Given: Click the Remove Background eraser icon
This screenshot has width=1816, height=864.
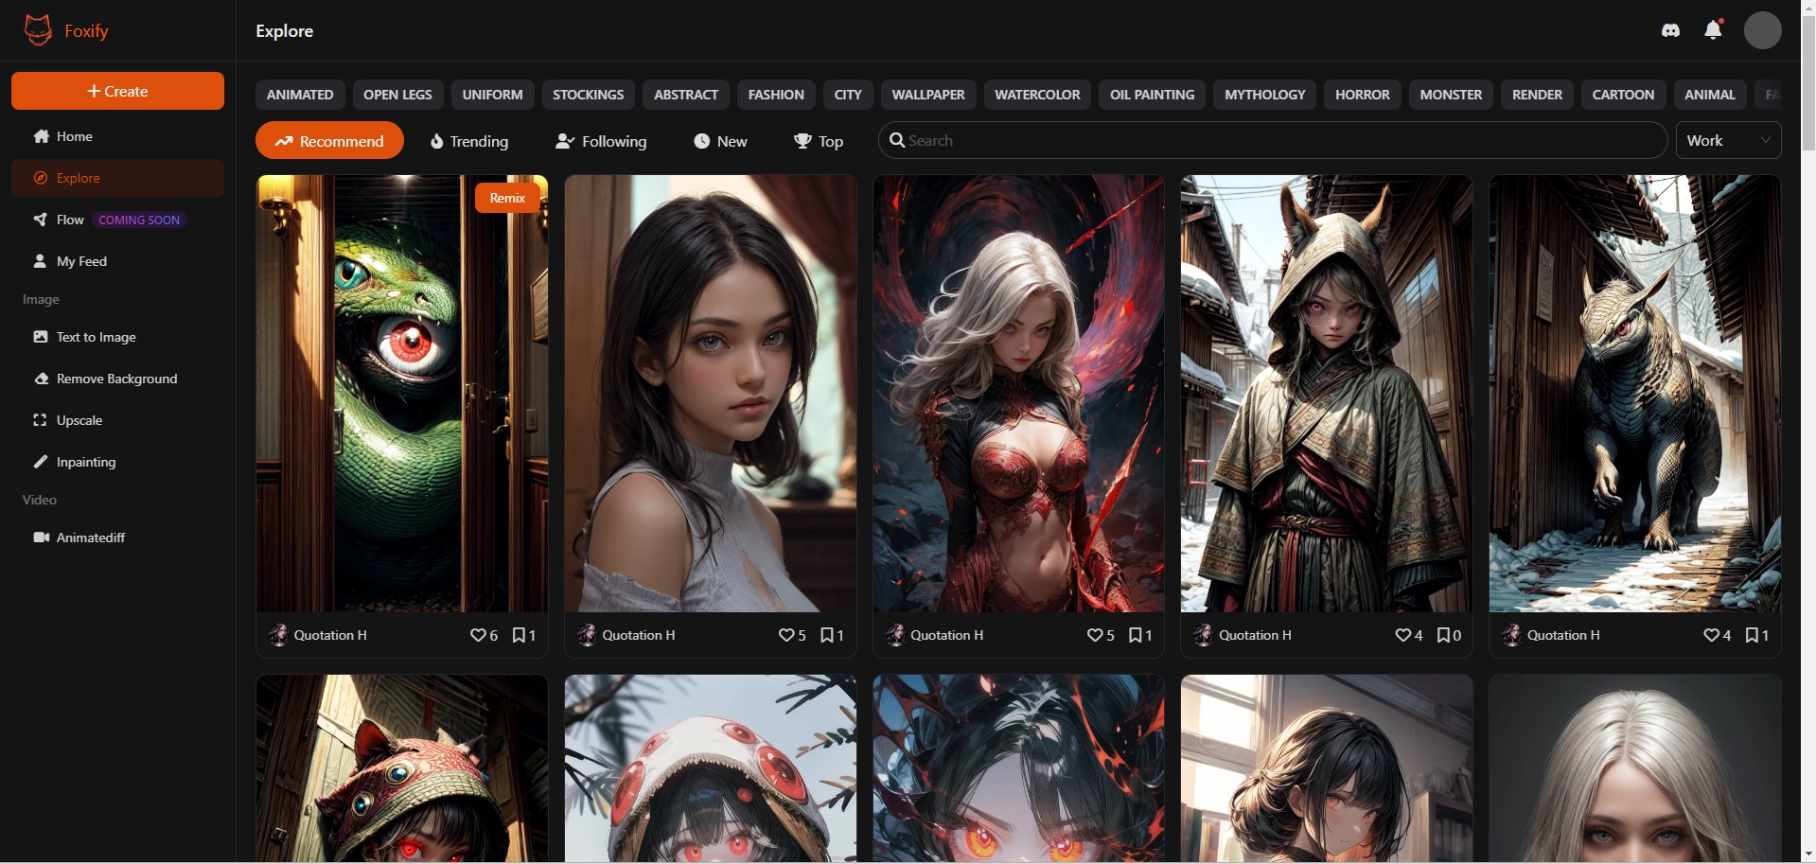Looking at the screenshot, I should 41,379.
